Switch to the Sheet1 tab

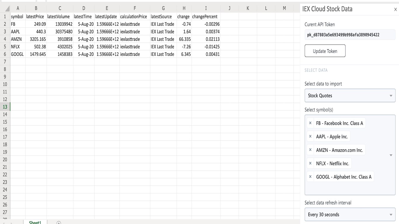35,223
